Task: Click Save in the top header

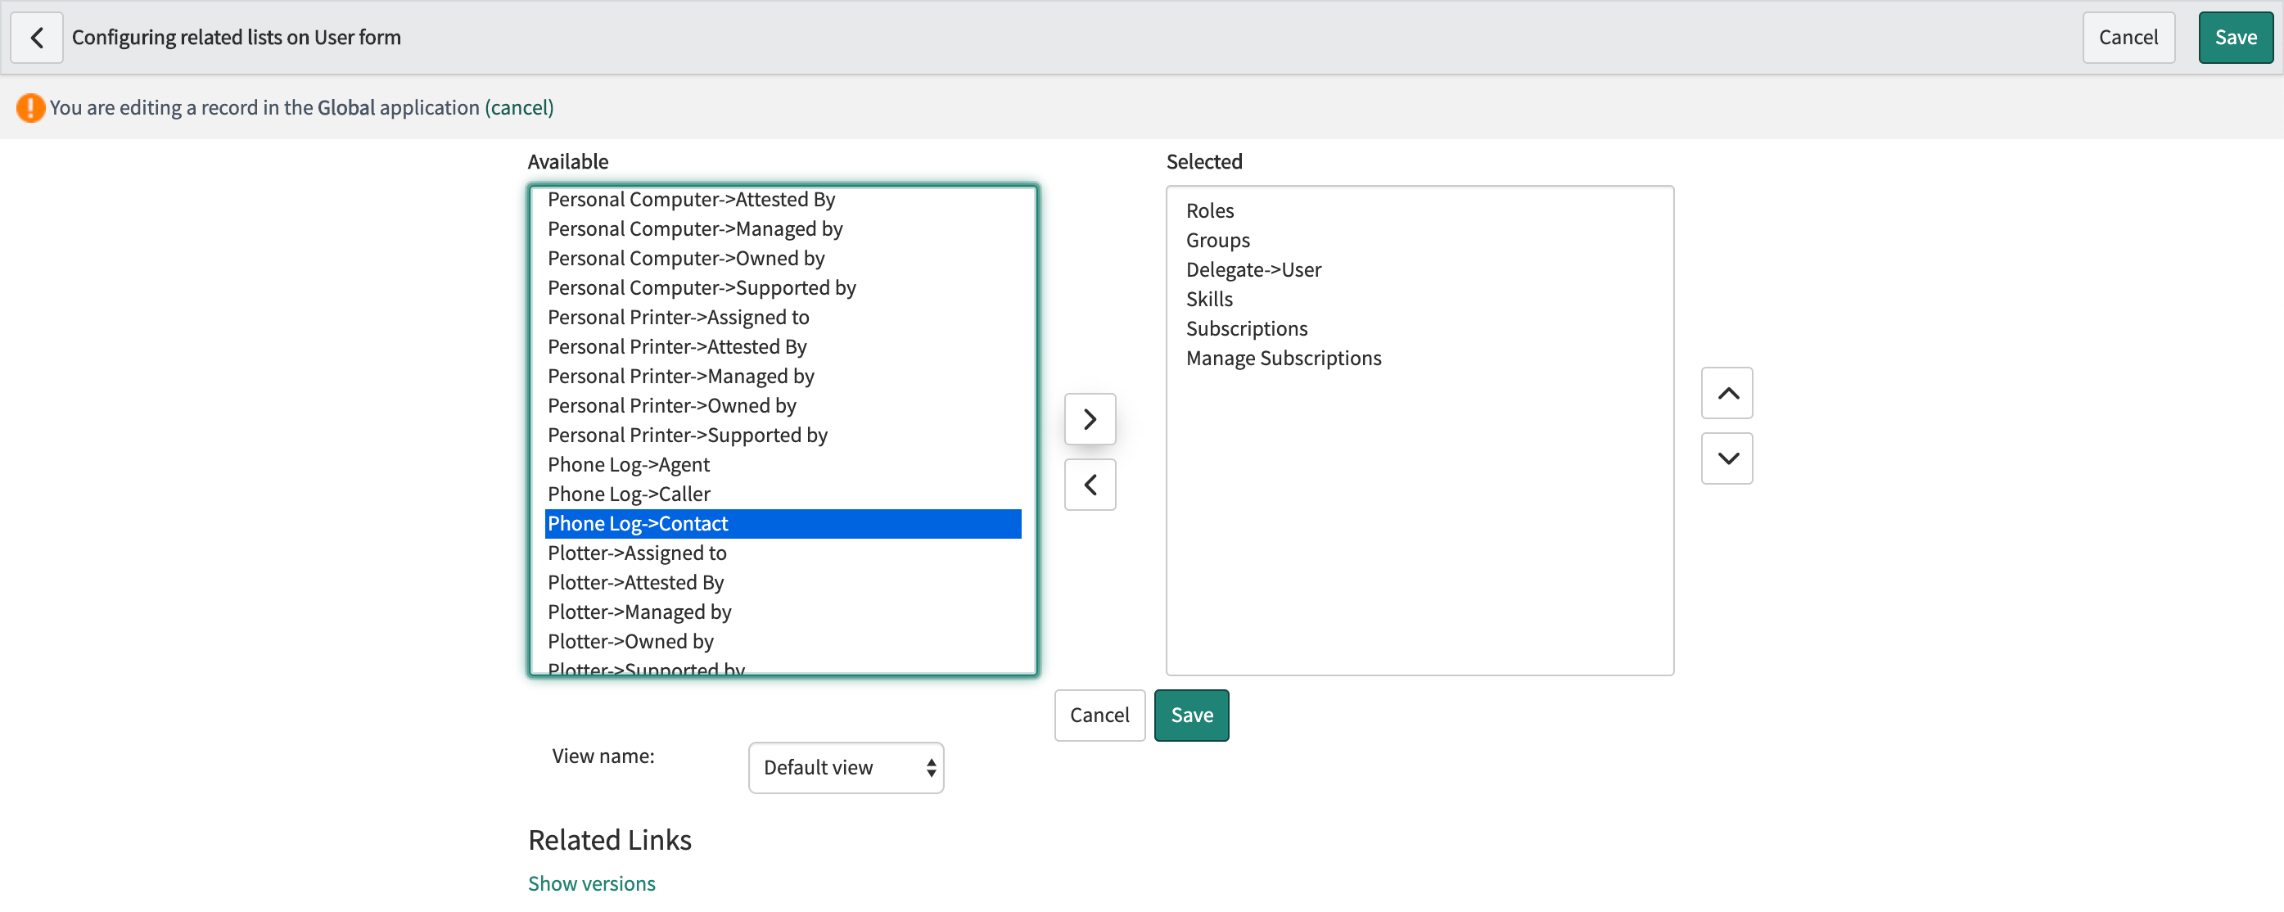Action: pos(2235,37)
